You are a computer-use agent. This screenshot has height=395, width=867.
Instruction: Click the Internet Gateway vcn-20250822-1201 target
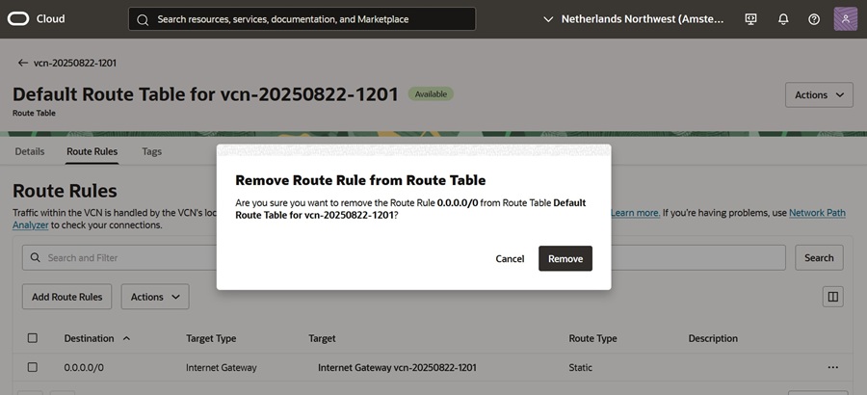[x=397, y=367]
